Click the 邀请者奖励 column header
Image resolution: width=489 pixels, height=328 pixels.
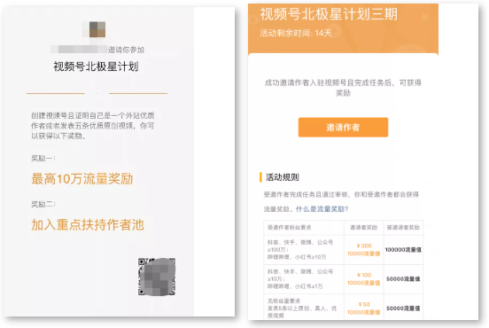coord(363,228)
